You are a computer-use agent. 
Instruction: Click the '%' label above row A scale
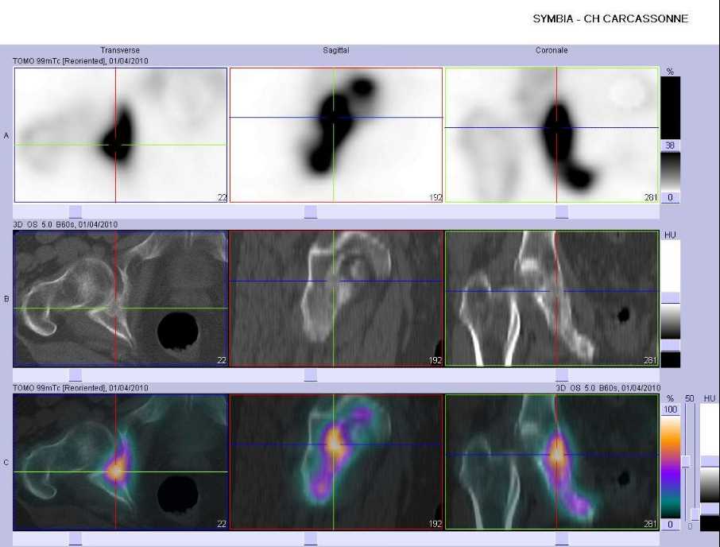tap(670, 72)
